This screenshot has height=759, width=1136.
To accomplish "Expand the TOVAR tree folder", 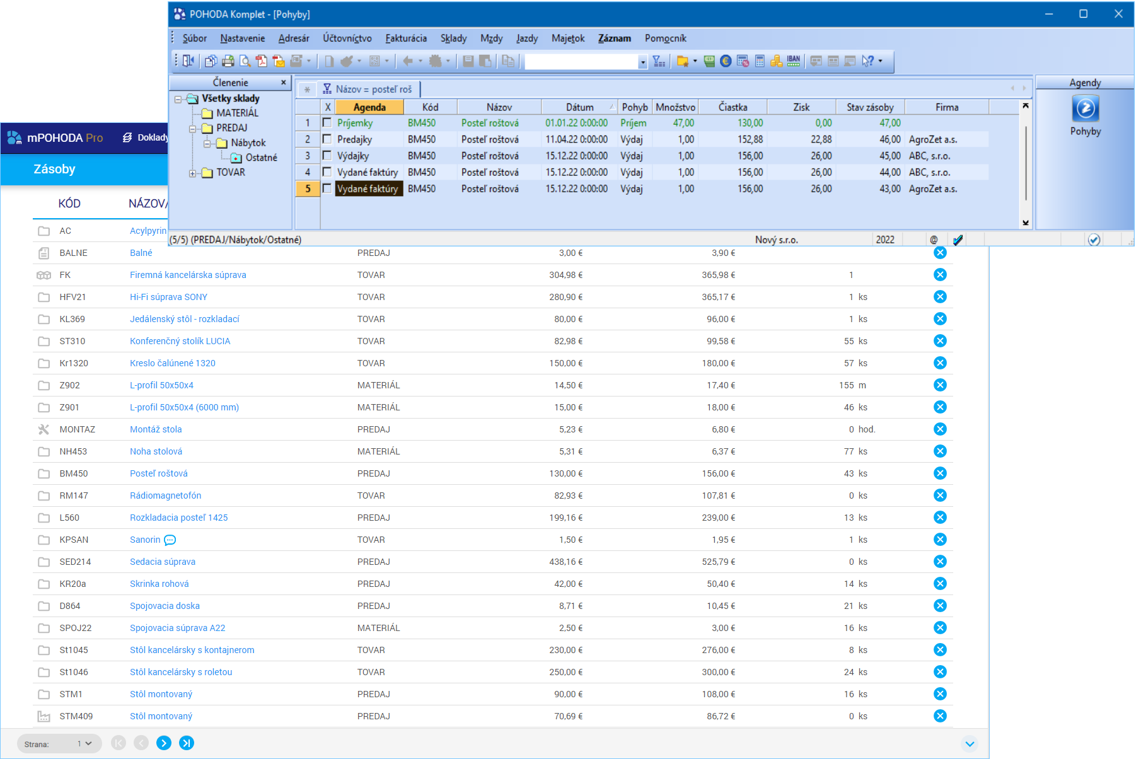I will click(x=192, y=173).
